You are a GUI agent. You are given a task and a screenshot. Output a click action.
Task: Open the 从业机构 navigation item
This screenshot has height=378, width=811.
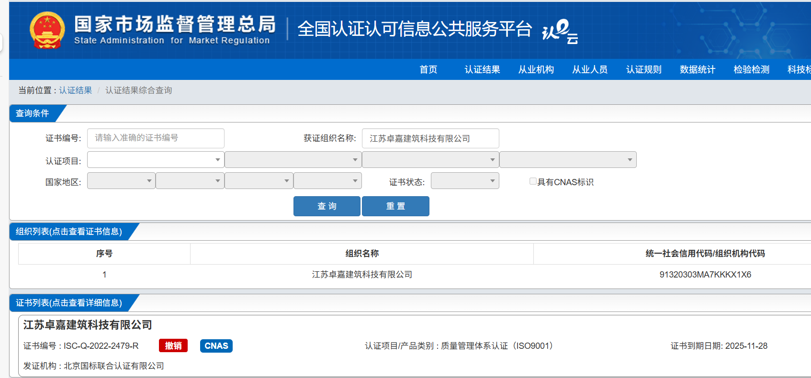536,70
